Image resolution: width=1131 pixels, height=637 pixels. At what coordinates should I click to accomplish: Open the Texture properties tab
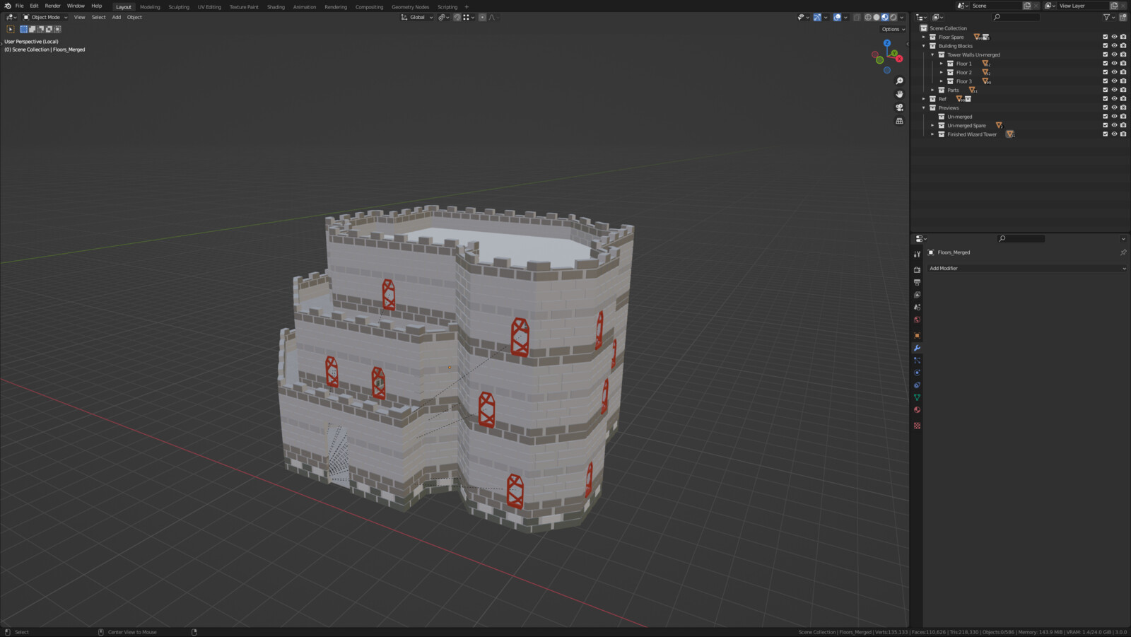[x=917, y=426]
